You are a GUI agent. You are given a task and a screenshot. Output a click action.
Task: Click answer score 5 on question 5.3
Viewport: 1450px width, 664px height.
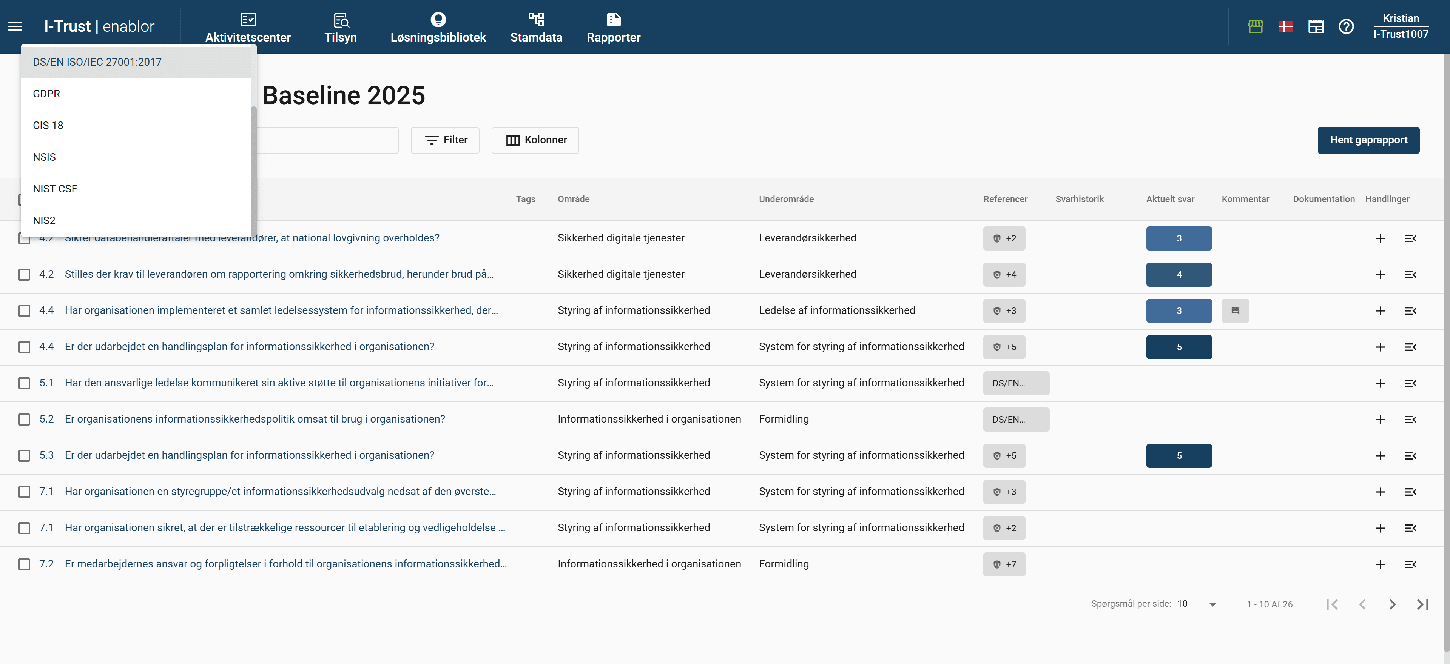[x=1179, y=456]
